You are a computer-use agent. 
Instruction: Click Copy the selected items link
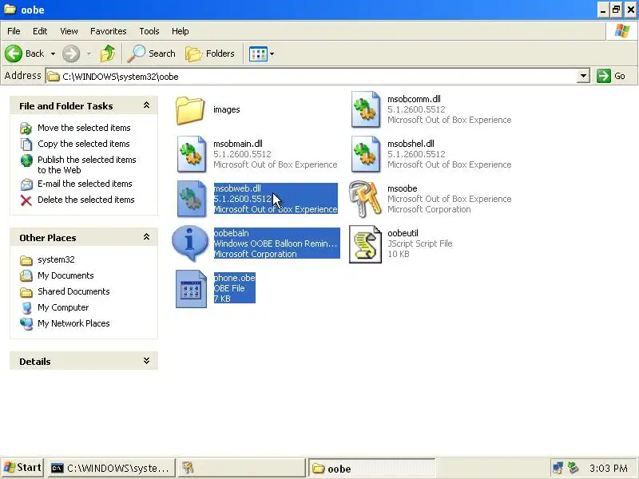pos(84,144)
